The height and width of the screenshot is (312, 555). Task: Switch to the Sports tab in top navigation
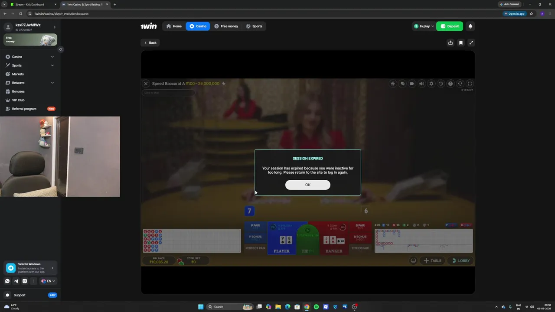[x=254, y=26]
